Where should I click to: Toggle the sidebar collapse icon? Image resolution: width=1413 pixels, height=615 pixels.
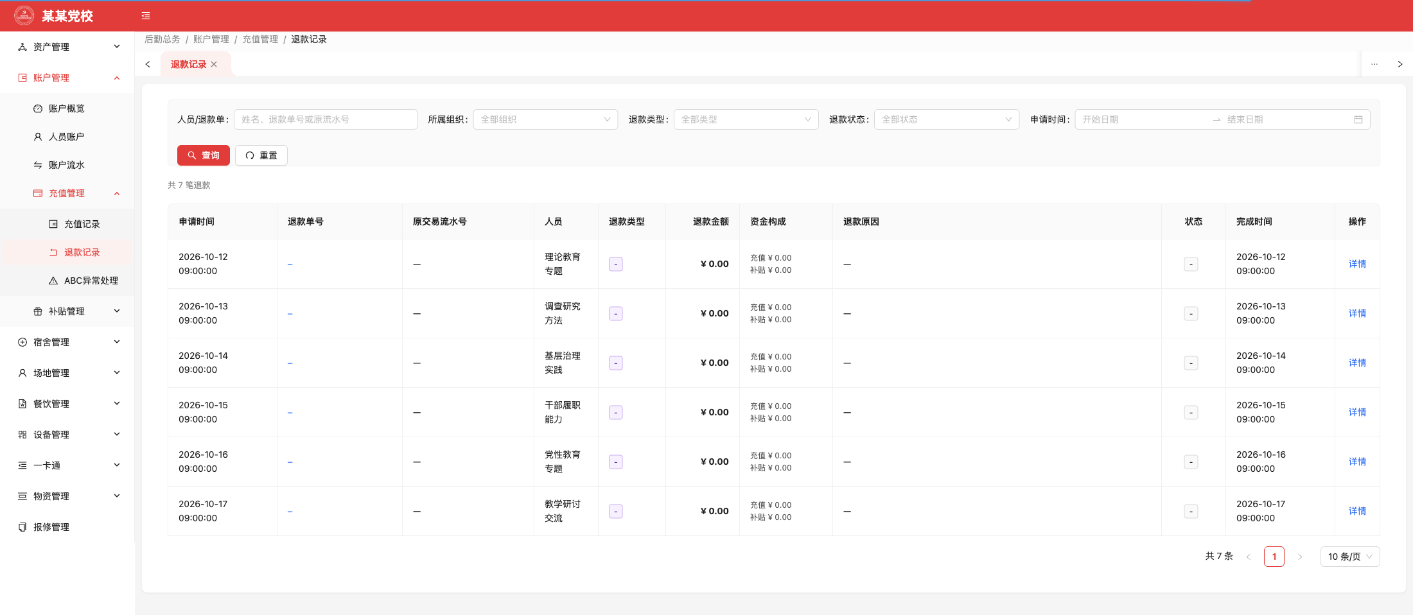pos(146,16)
